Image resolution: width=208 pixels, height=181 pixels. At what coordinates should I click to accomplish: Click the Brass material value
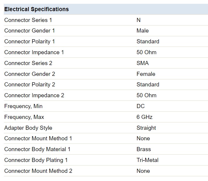[144, 149]
